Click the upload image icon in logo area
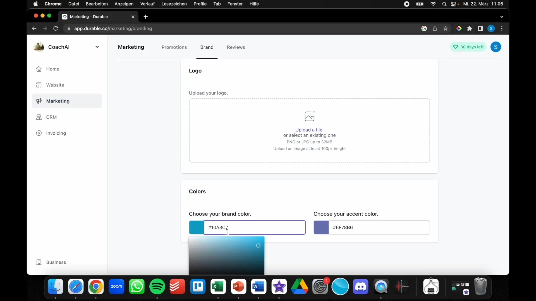This screenshot has height=301, width=536. click(309, 116)
